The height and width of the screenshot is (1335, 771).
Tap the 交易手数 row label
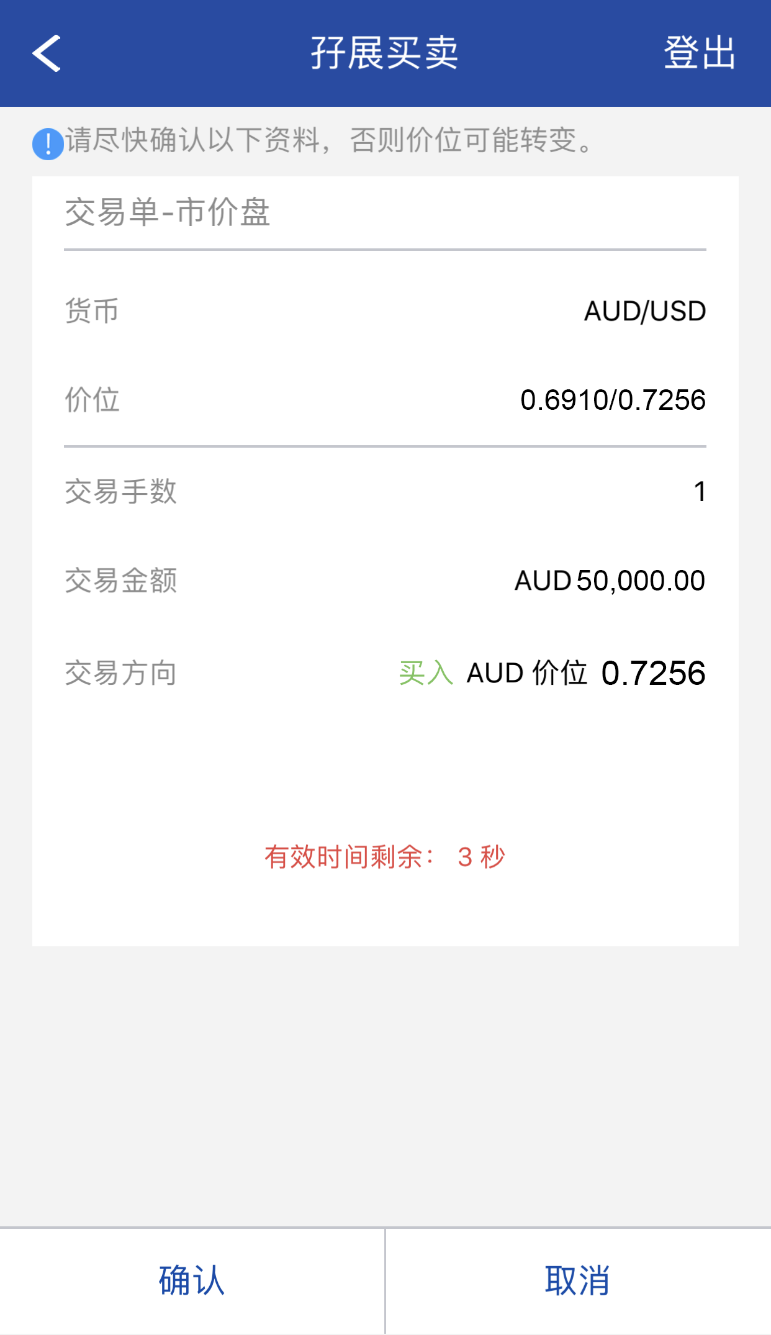click(x=121, y=492)
